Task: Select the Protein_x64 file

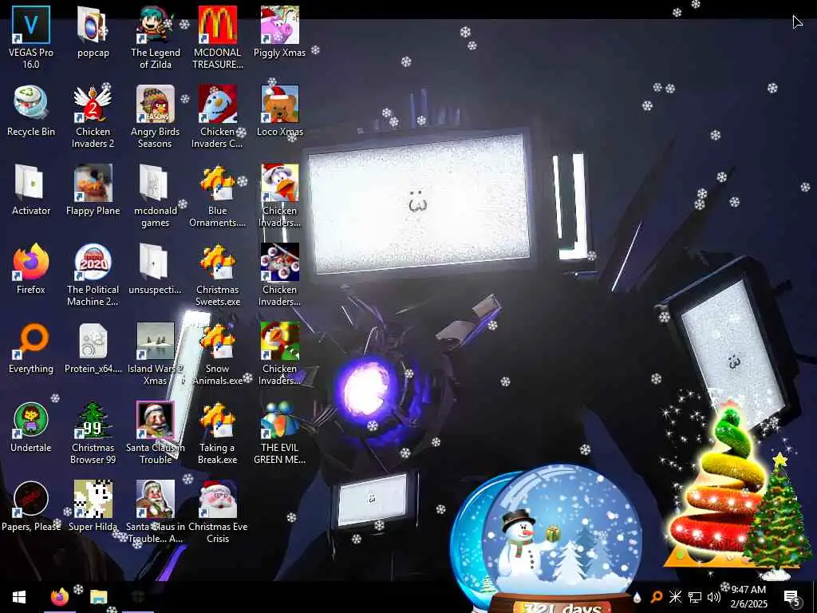Action: tap(93, 348)
